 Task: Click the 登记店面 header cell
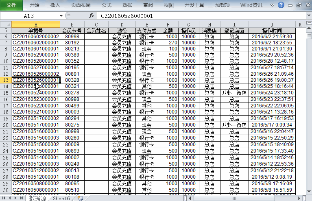(234, 31)
